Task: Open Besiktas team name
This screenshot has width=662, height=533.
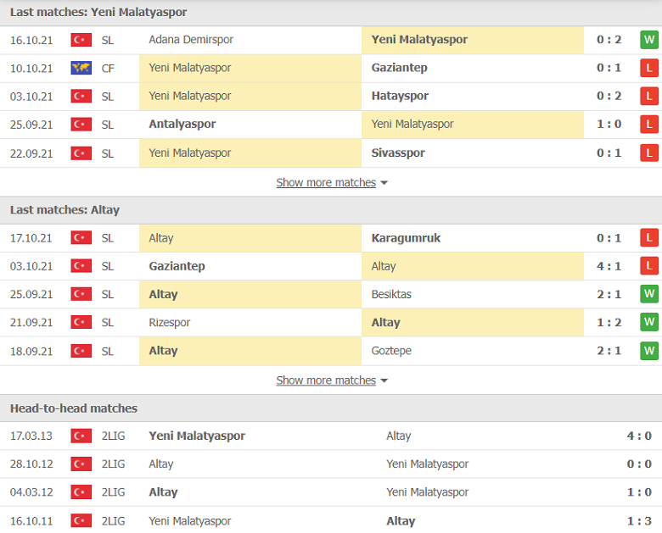Action: (391, 294)
